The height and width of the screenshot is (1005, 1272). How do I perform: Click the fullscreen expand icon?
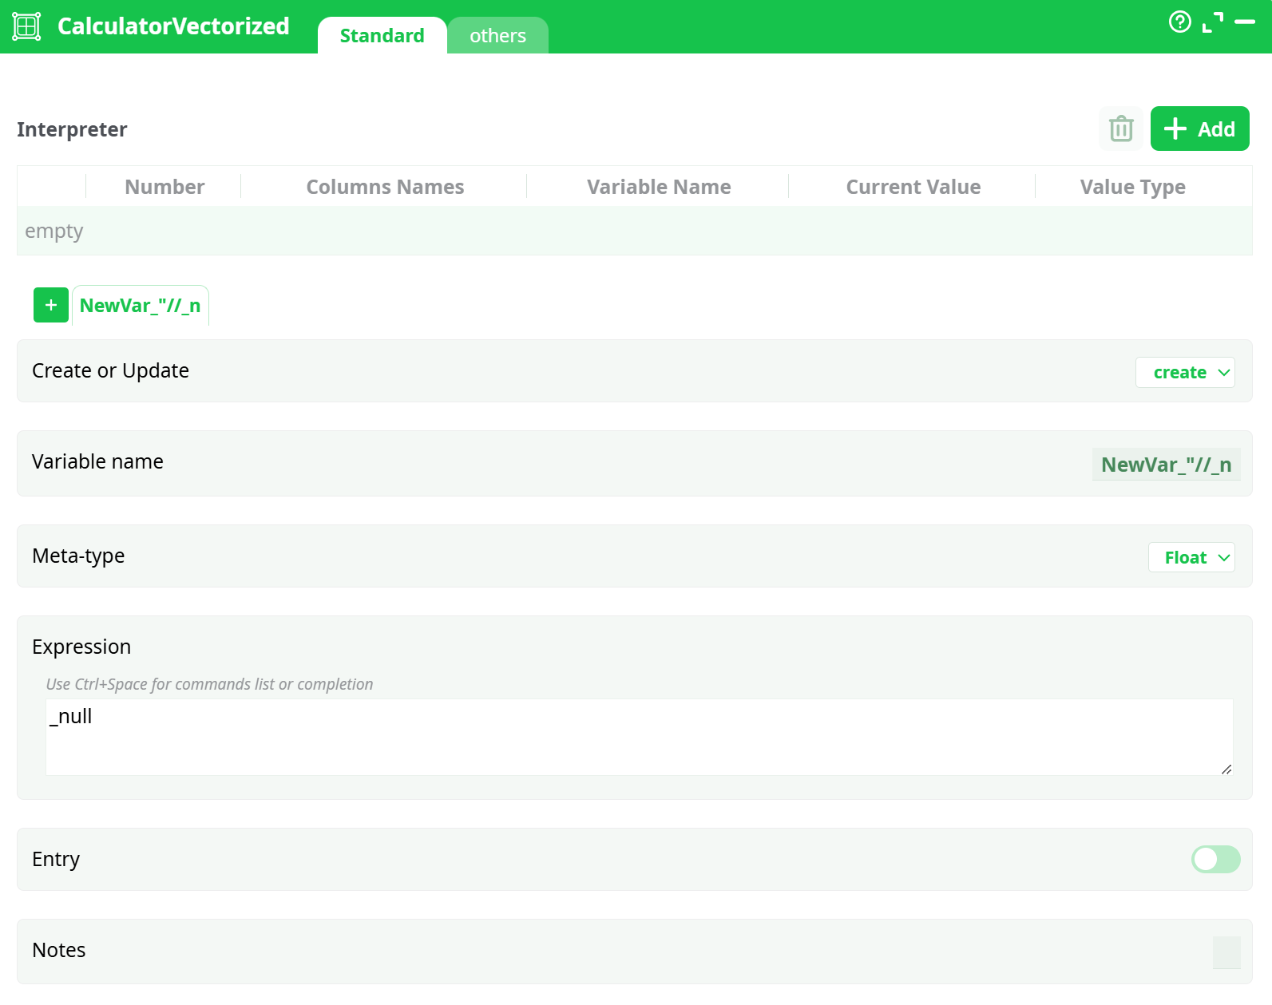tap(1212, 22)
